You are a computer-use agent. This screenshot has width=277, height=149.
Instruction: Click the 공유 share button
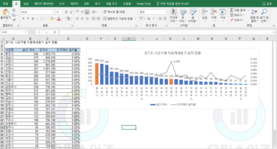[x=267, y=4]
